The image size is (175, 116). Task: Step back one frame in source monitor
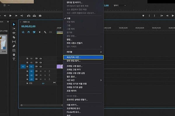[5, 16]
